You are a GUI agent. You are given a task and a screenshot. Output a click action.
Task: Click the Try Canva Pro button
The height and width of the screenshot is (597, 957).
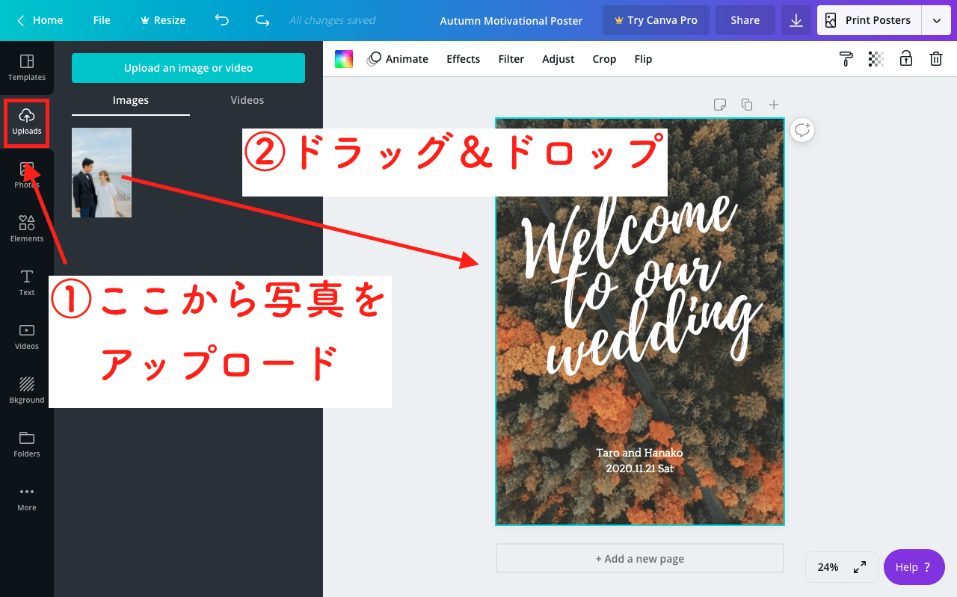coord(655,20)
